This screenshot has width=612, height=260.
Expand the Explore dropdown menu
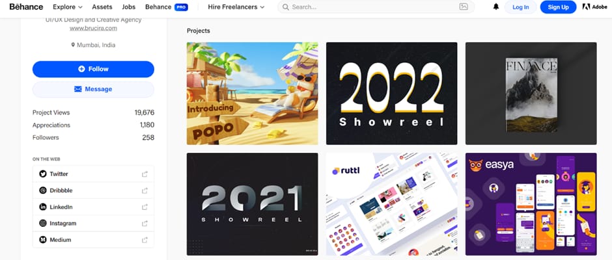pyautogui.click(x=68, y=7)
